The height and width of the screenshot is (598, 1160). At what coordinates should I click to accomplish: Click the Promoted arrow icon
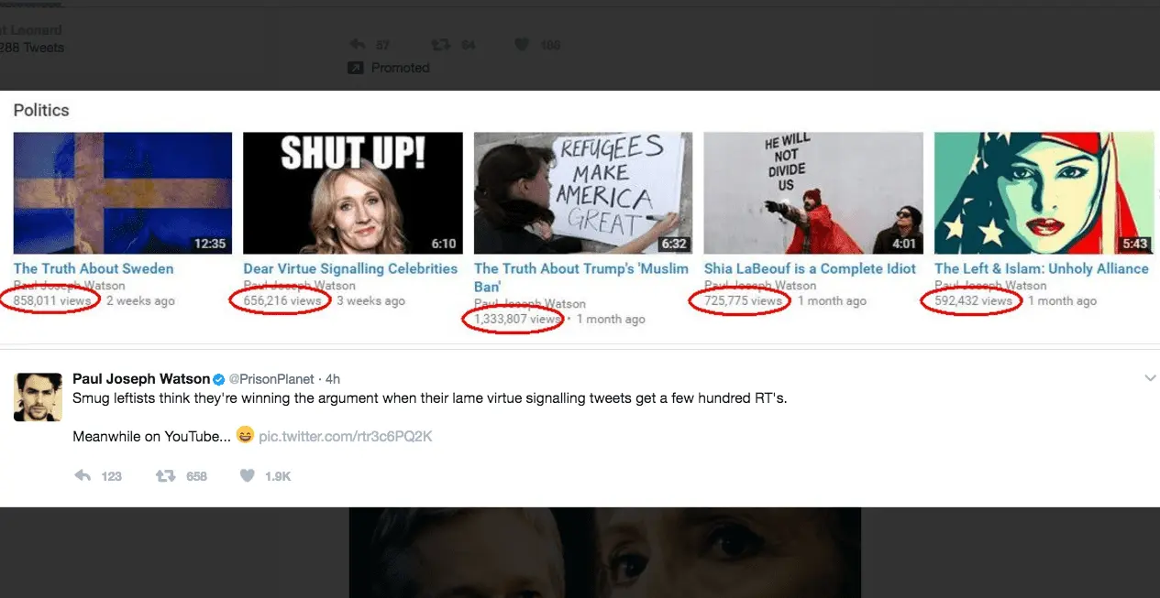point(355,68)
